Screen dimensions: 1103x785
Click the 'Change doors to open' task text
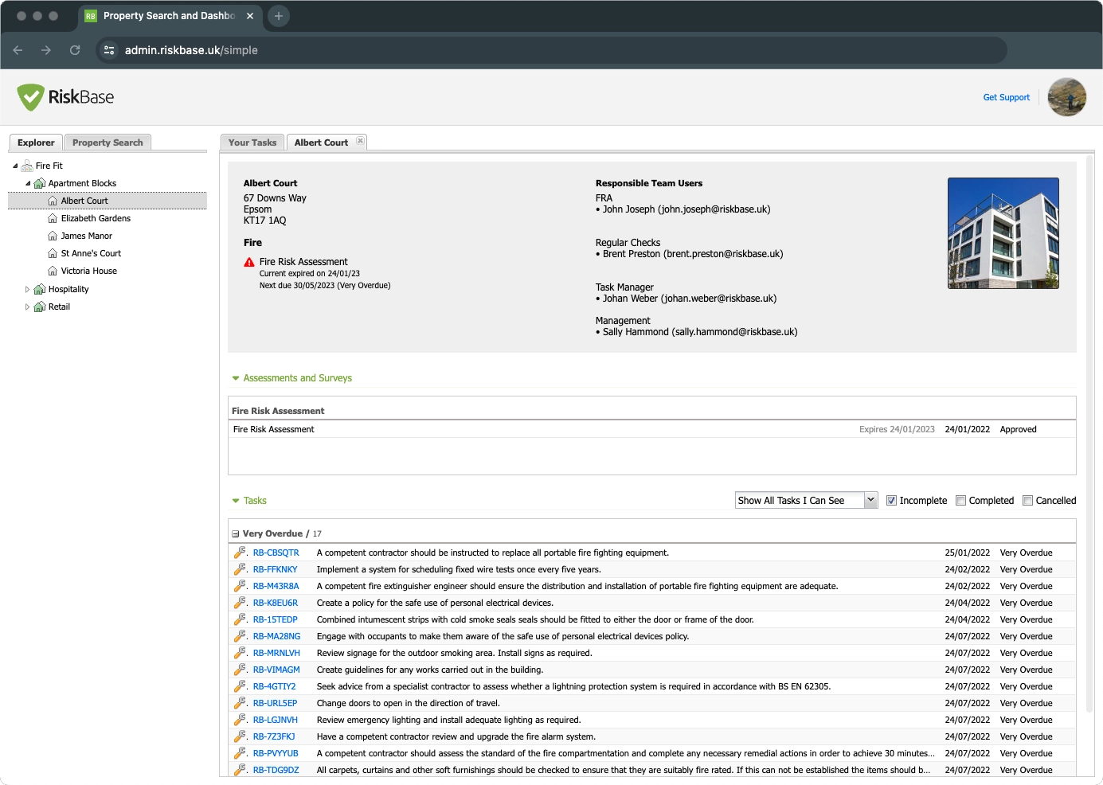[x=409, y=703]
